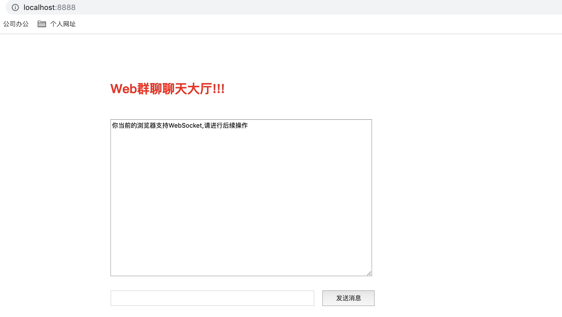The image size is (562, 317).
Task: Click the 8888 port number in the URL
Action: pyautogui.click(x=66, y=7)
